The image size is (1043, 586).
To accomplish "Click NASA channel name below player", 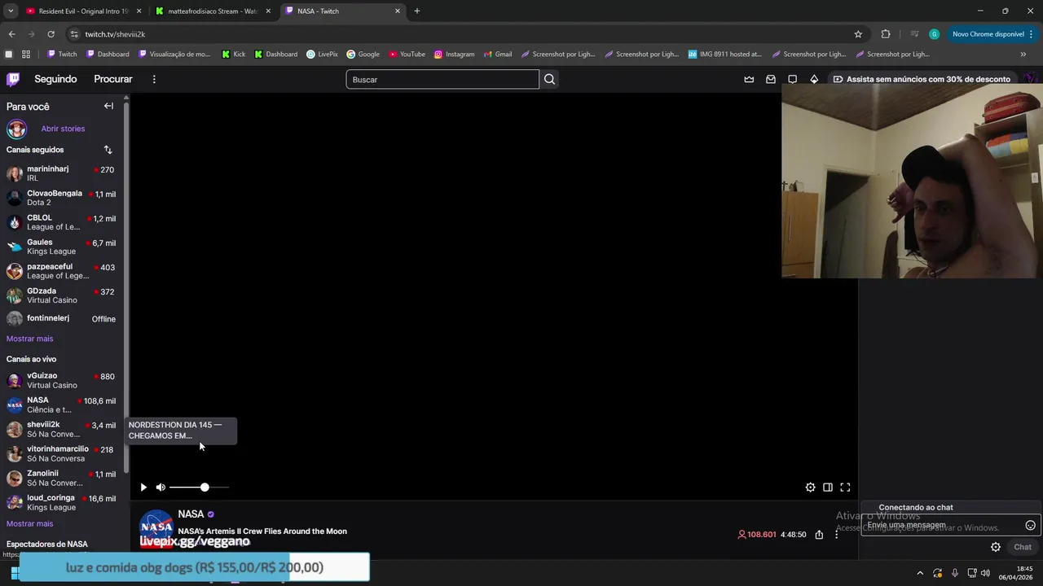I will 191,514.
